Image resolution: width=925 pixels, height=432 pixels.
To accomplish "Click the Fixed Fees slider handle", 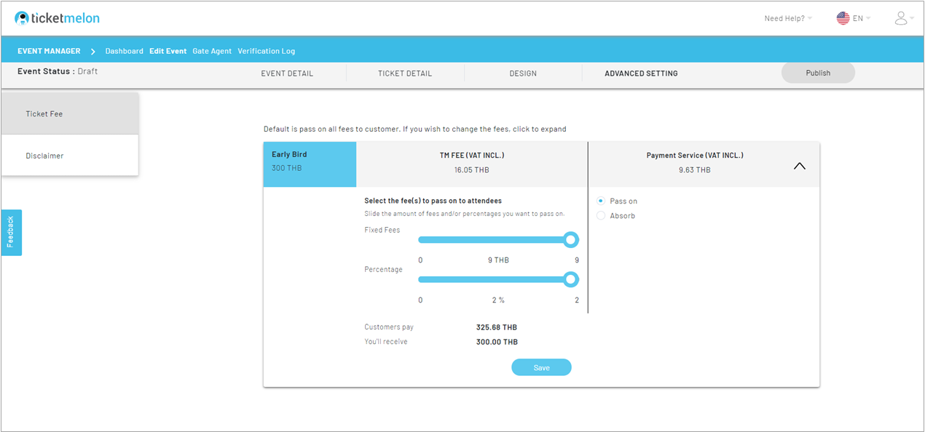I will pos(571,240).
